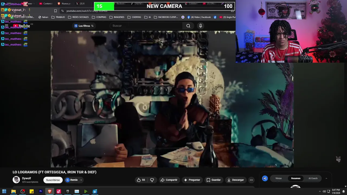Image resolution: width=347 pixels, height=195 pixels.
Task: Click the IQ badge in side panel
Action: (265, 178)
